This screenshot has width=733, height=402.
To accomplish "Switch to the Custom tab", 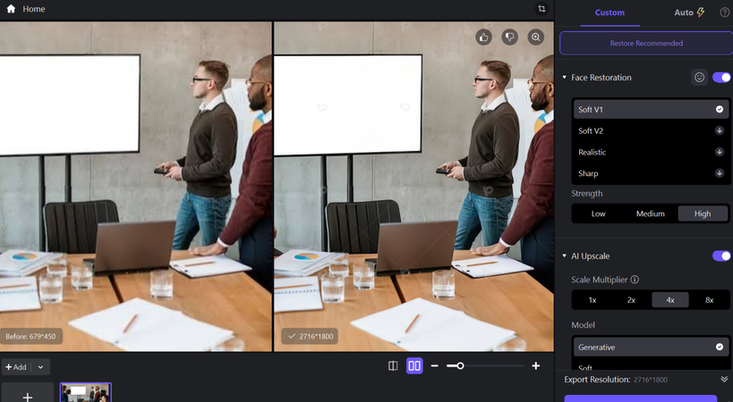I will pos(609,13).
